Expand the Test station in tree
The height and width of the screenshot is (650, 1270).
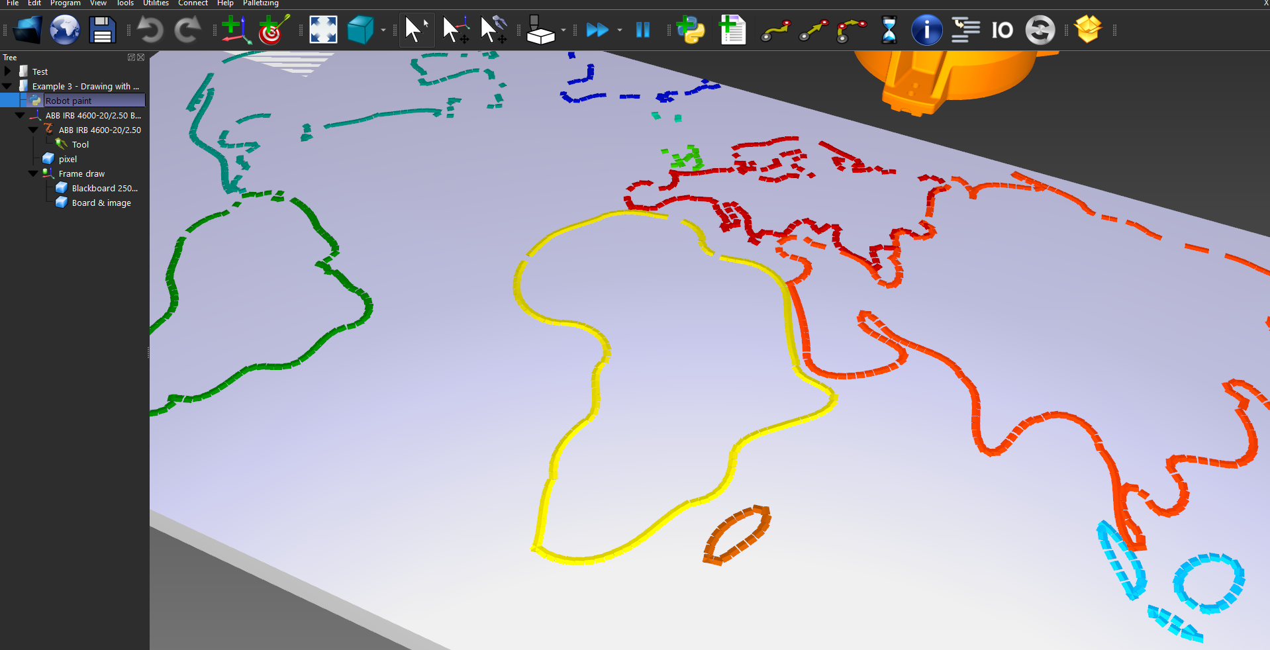(8, 71)
